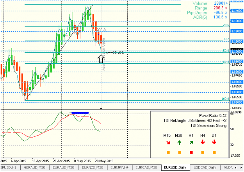Switch to the EURAUD,M30 chart tab
Screen dimensions: 244x172
63,167
